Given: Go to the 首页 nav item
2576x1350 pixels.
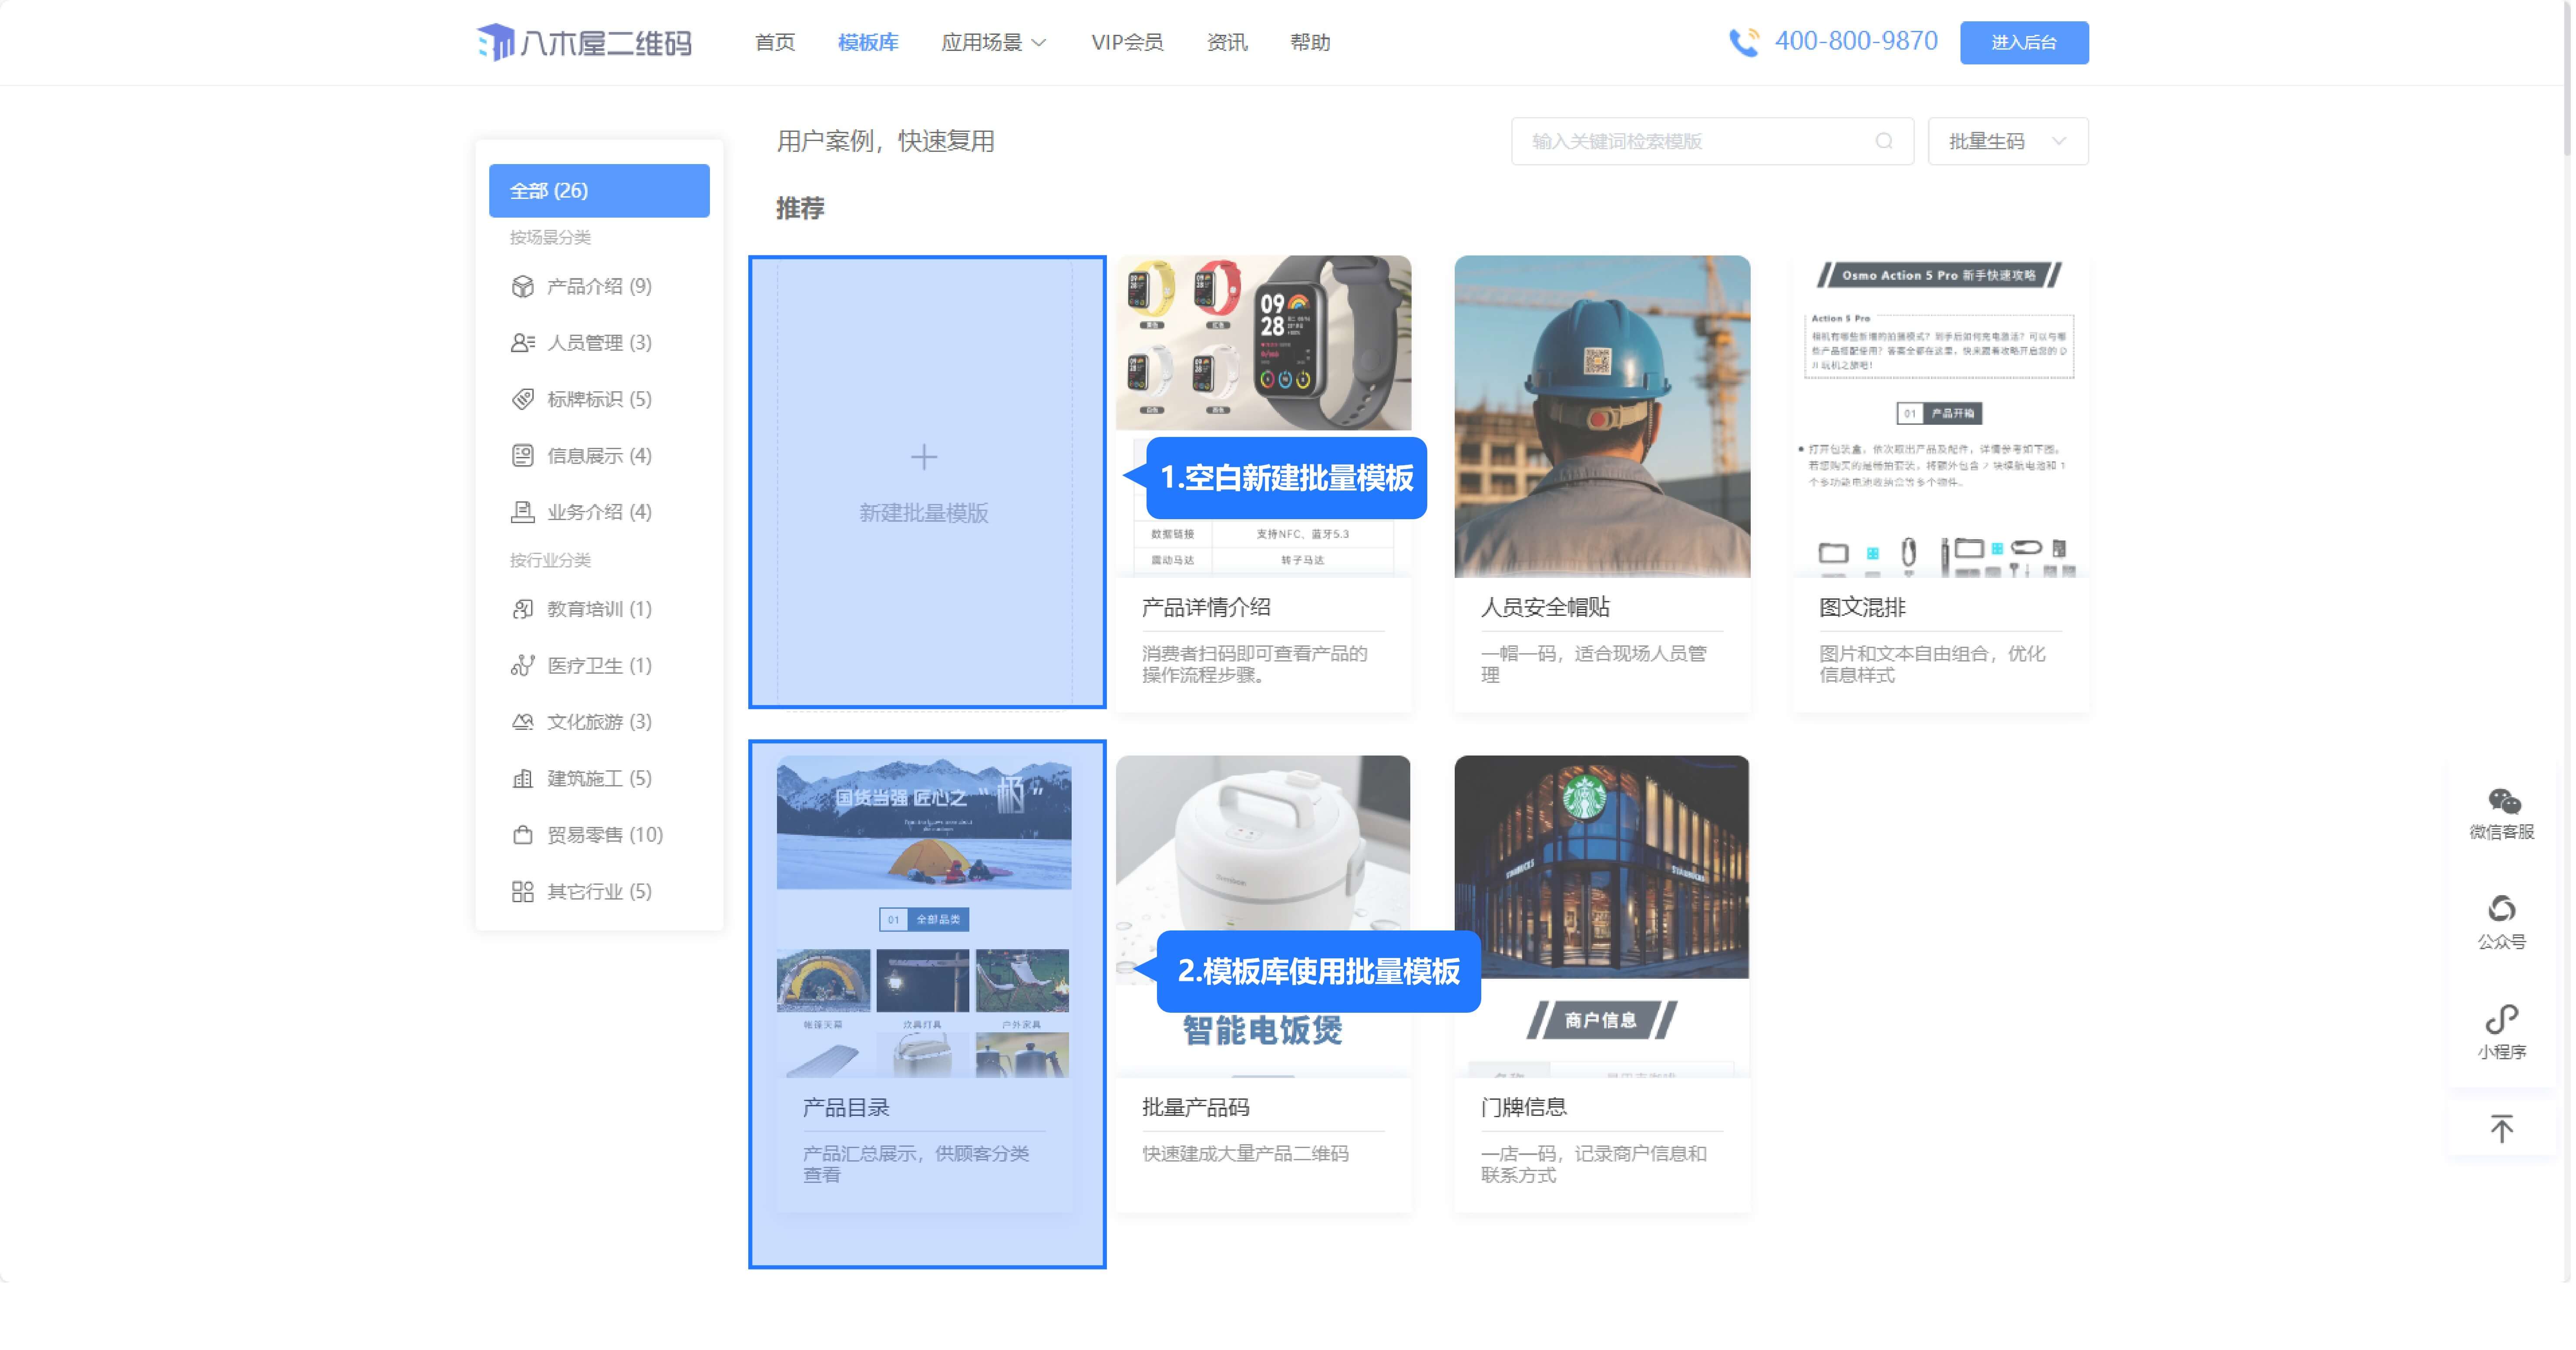Looking at the screenshot, I should pyautogui.click(x=774, y=42).
